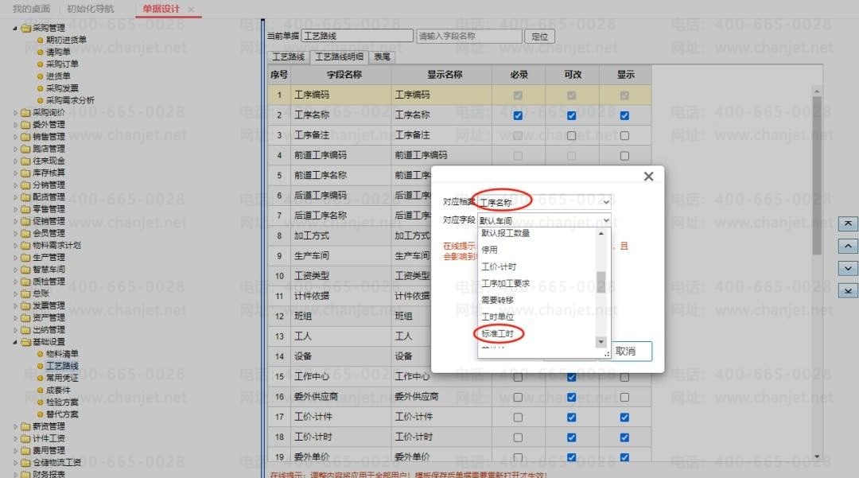
Task: Click the 销售管理 folder icon
Action: (x=25, y=136)
